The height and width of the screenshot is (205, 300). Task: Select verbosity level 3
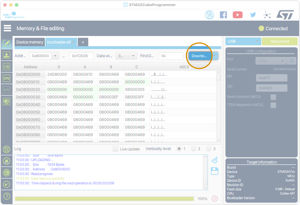tap(209, 149)
